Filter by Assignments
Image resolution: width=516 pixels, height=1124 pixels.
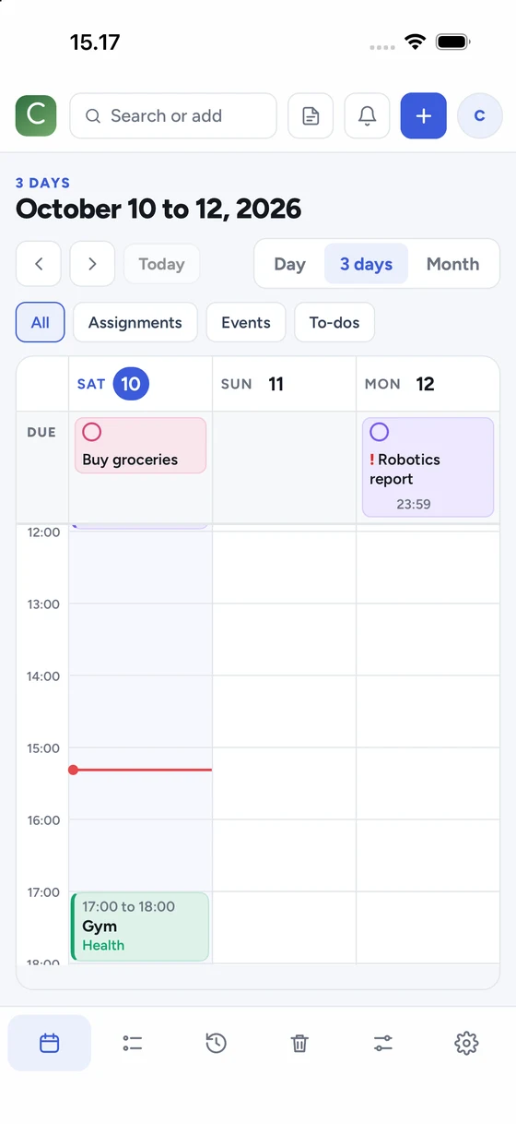pyautogui.click(x=135, y=322)
